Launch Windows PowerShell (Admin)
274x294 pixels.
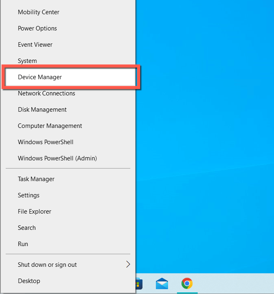point(68,158)
